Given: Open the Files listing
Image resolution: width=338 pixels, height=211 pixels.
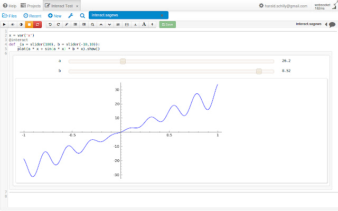Looking at the screenshot, I should pyautogui.click(x=10, y=16).
